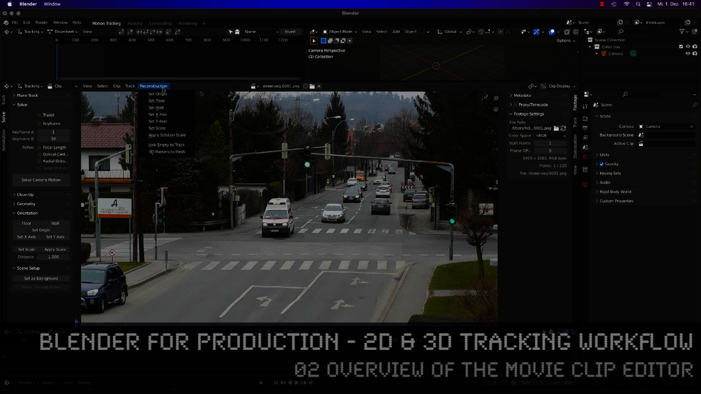Open macOS Spotlight search
This screenshot has width=701, height=394.
point(638,4)
